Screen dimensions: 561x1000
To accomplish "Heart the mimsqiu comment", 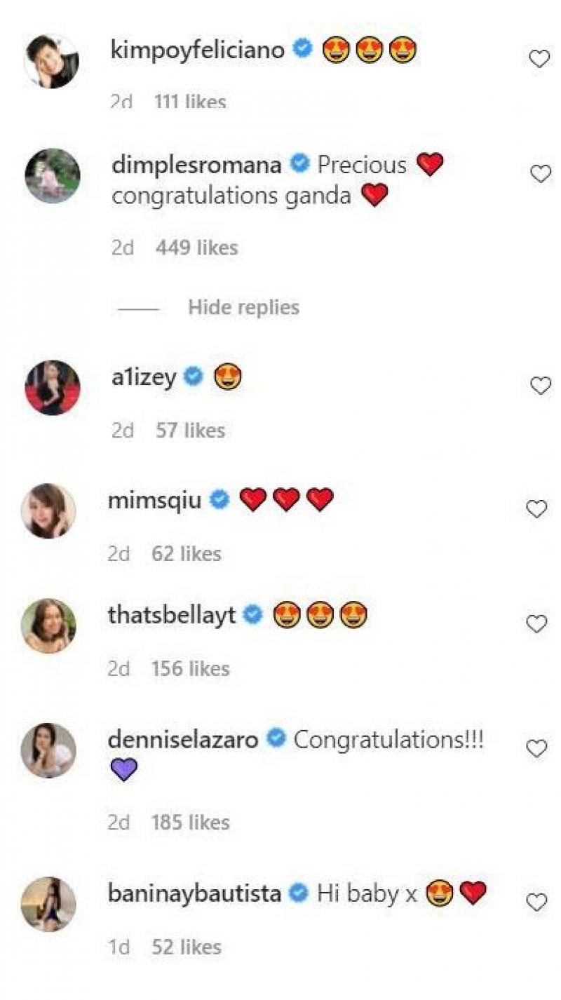I will coord(536,509).
